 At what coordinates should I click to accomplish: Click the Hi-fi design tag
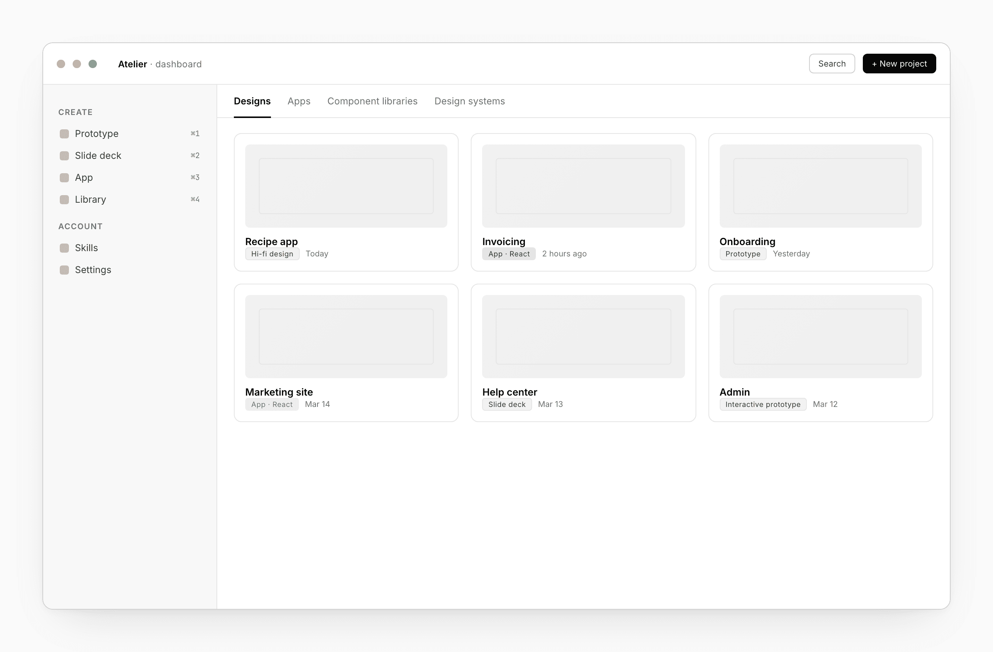(272, 254)
